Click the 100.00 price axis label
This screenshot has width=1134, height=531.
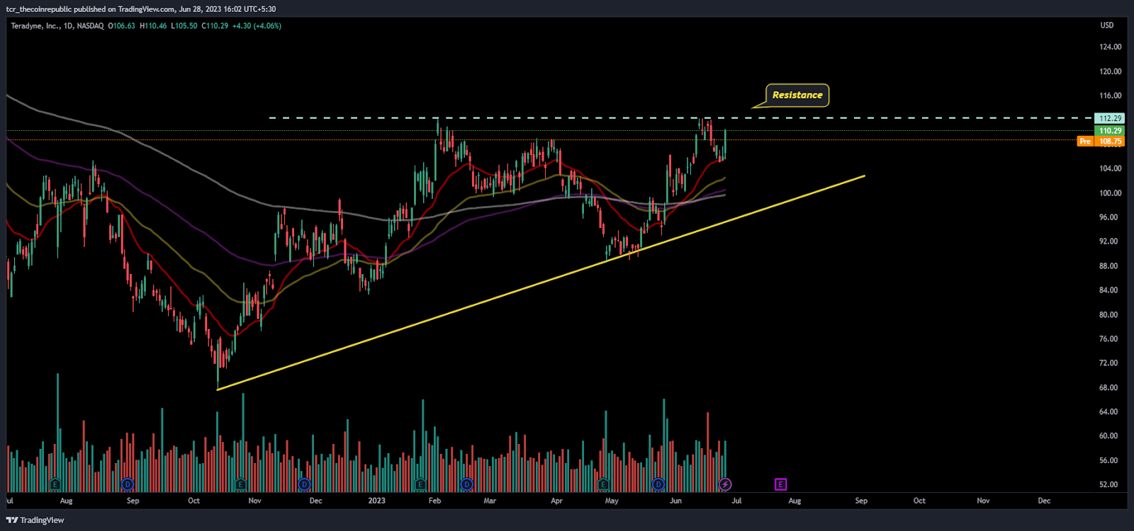(x=1110, y=193)
